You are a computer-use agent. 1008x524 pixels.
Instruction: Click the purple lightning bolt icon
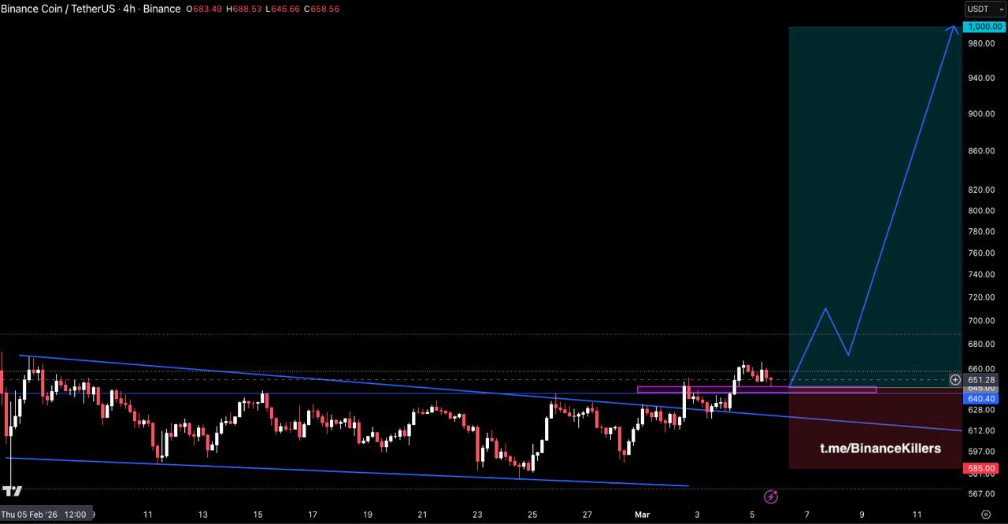pos(771,496)
